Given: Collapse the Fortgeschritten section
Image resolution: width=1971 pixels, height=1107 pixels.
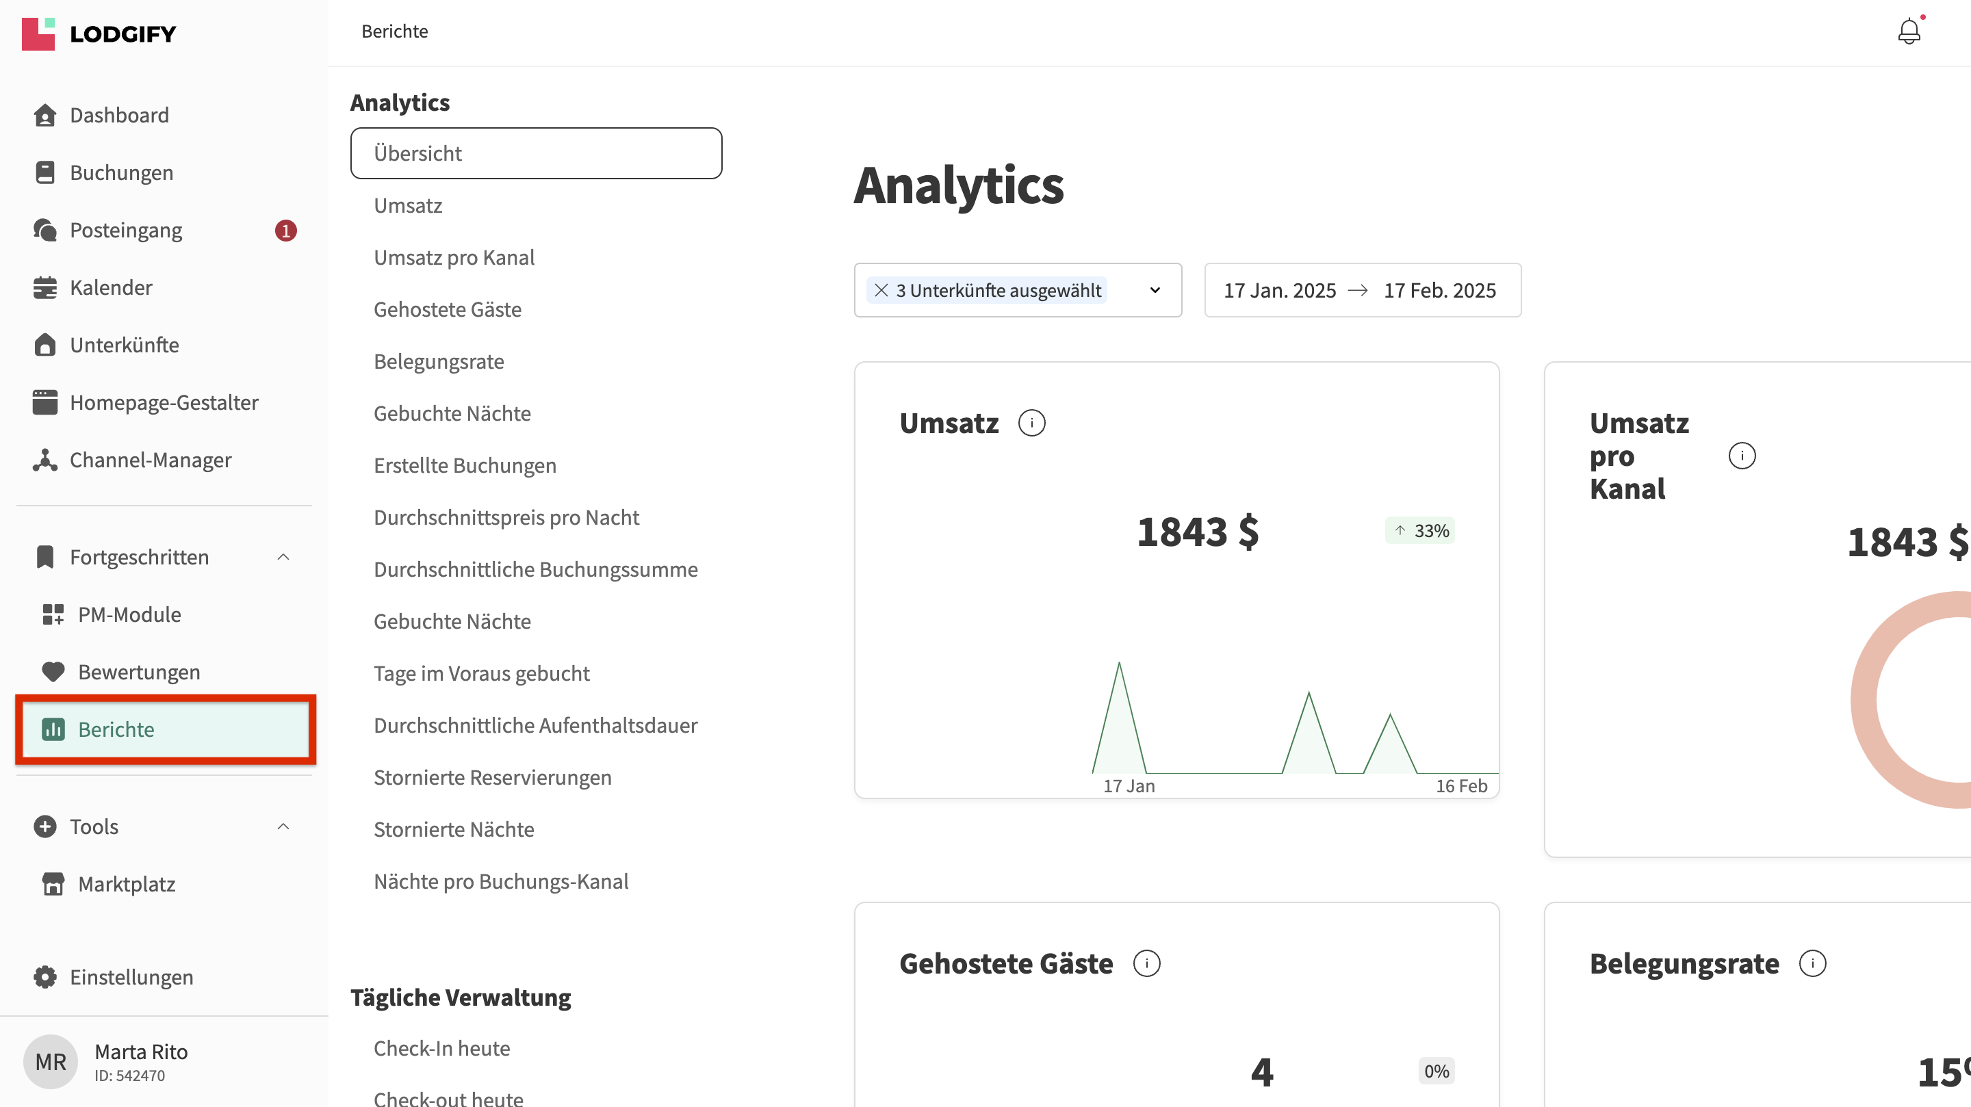Looking at the screenshot, I should click(283, 557).
